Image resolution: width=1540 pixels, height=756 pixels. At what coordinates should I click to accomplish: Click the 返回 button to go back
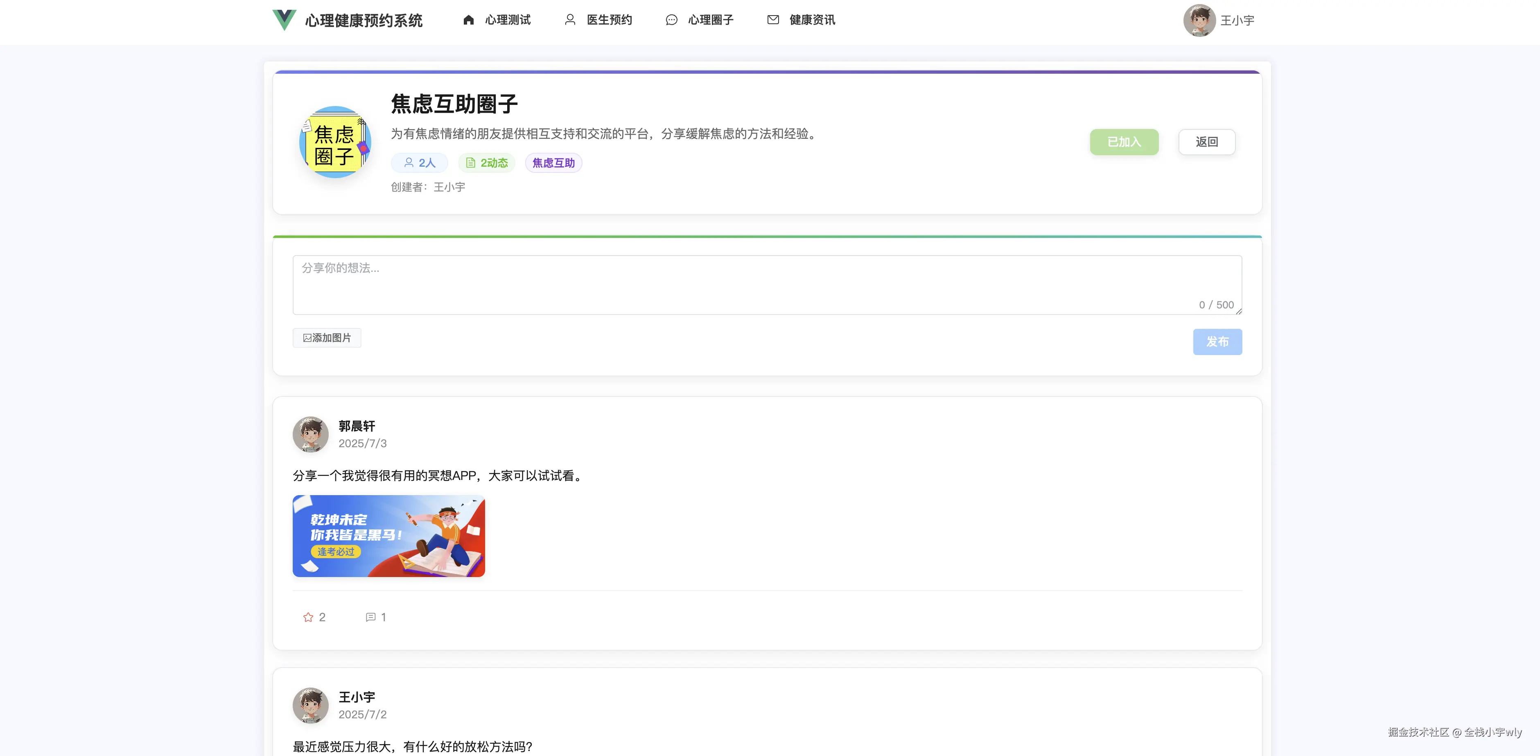pyautogui.click(x=1206, y=142)
